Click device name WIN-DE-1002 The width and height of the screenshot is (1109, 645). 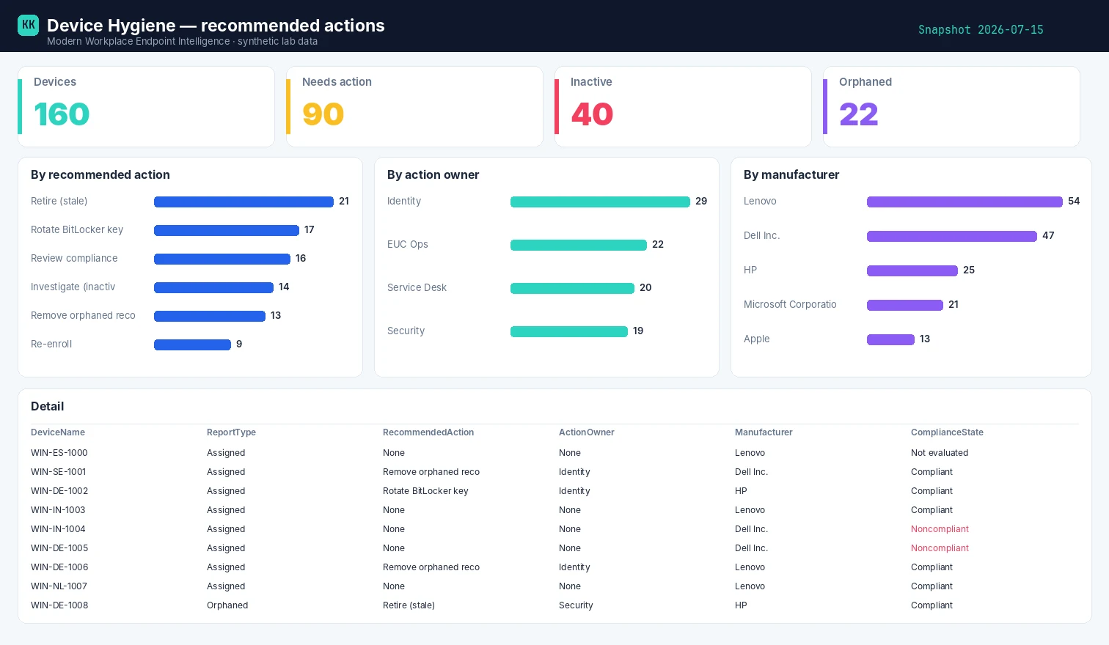click(x=59, y=491)
